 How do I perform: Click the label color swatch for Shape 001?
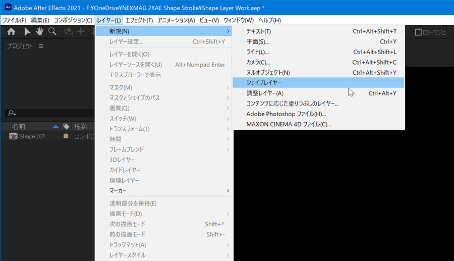click(x=66, y=136)
